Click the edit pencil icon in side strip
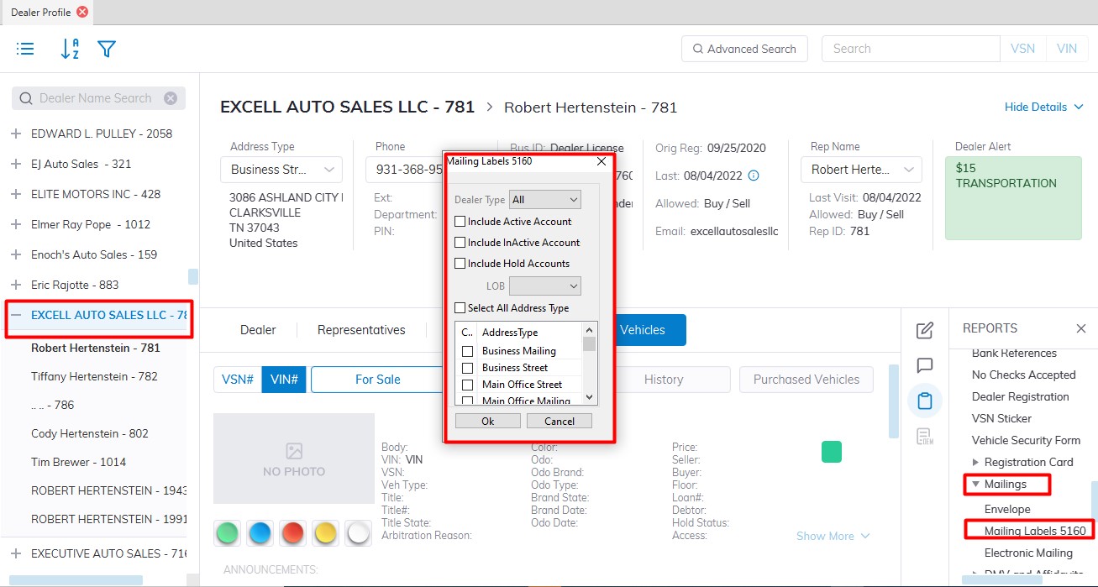1098x587 pixels. (x=924, y=330)
